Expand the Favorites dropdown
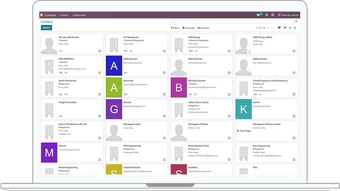Screen dimensions: 340x191 click(x=203, y=28)
